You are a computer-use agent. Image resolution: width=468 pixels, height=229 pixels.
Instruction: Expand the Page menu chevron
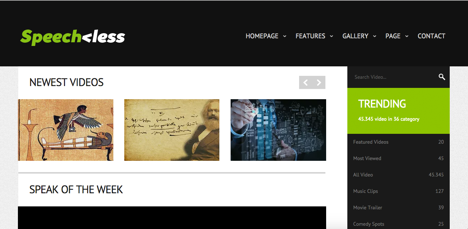pos(407,36)
